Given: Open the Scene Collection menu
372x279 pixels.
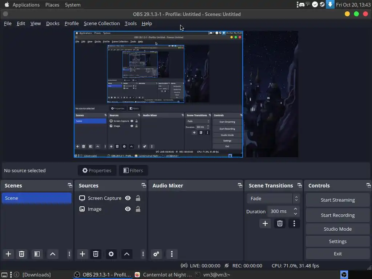Looking at the screenshot, I should point(102,24).
